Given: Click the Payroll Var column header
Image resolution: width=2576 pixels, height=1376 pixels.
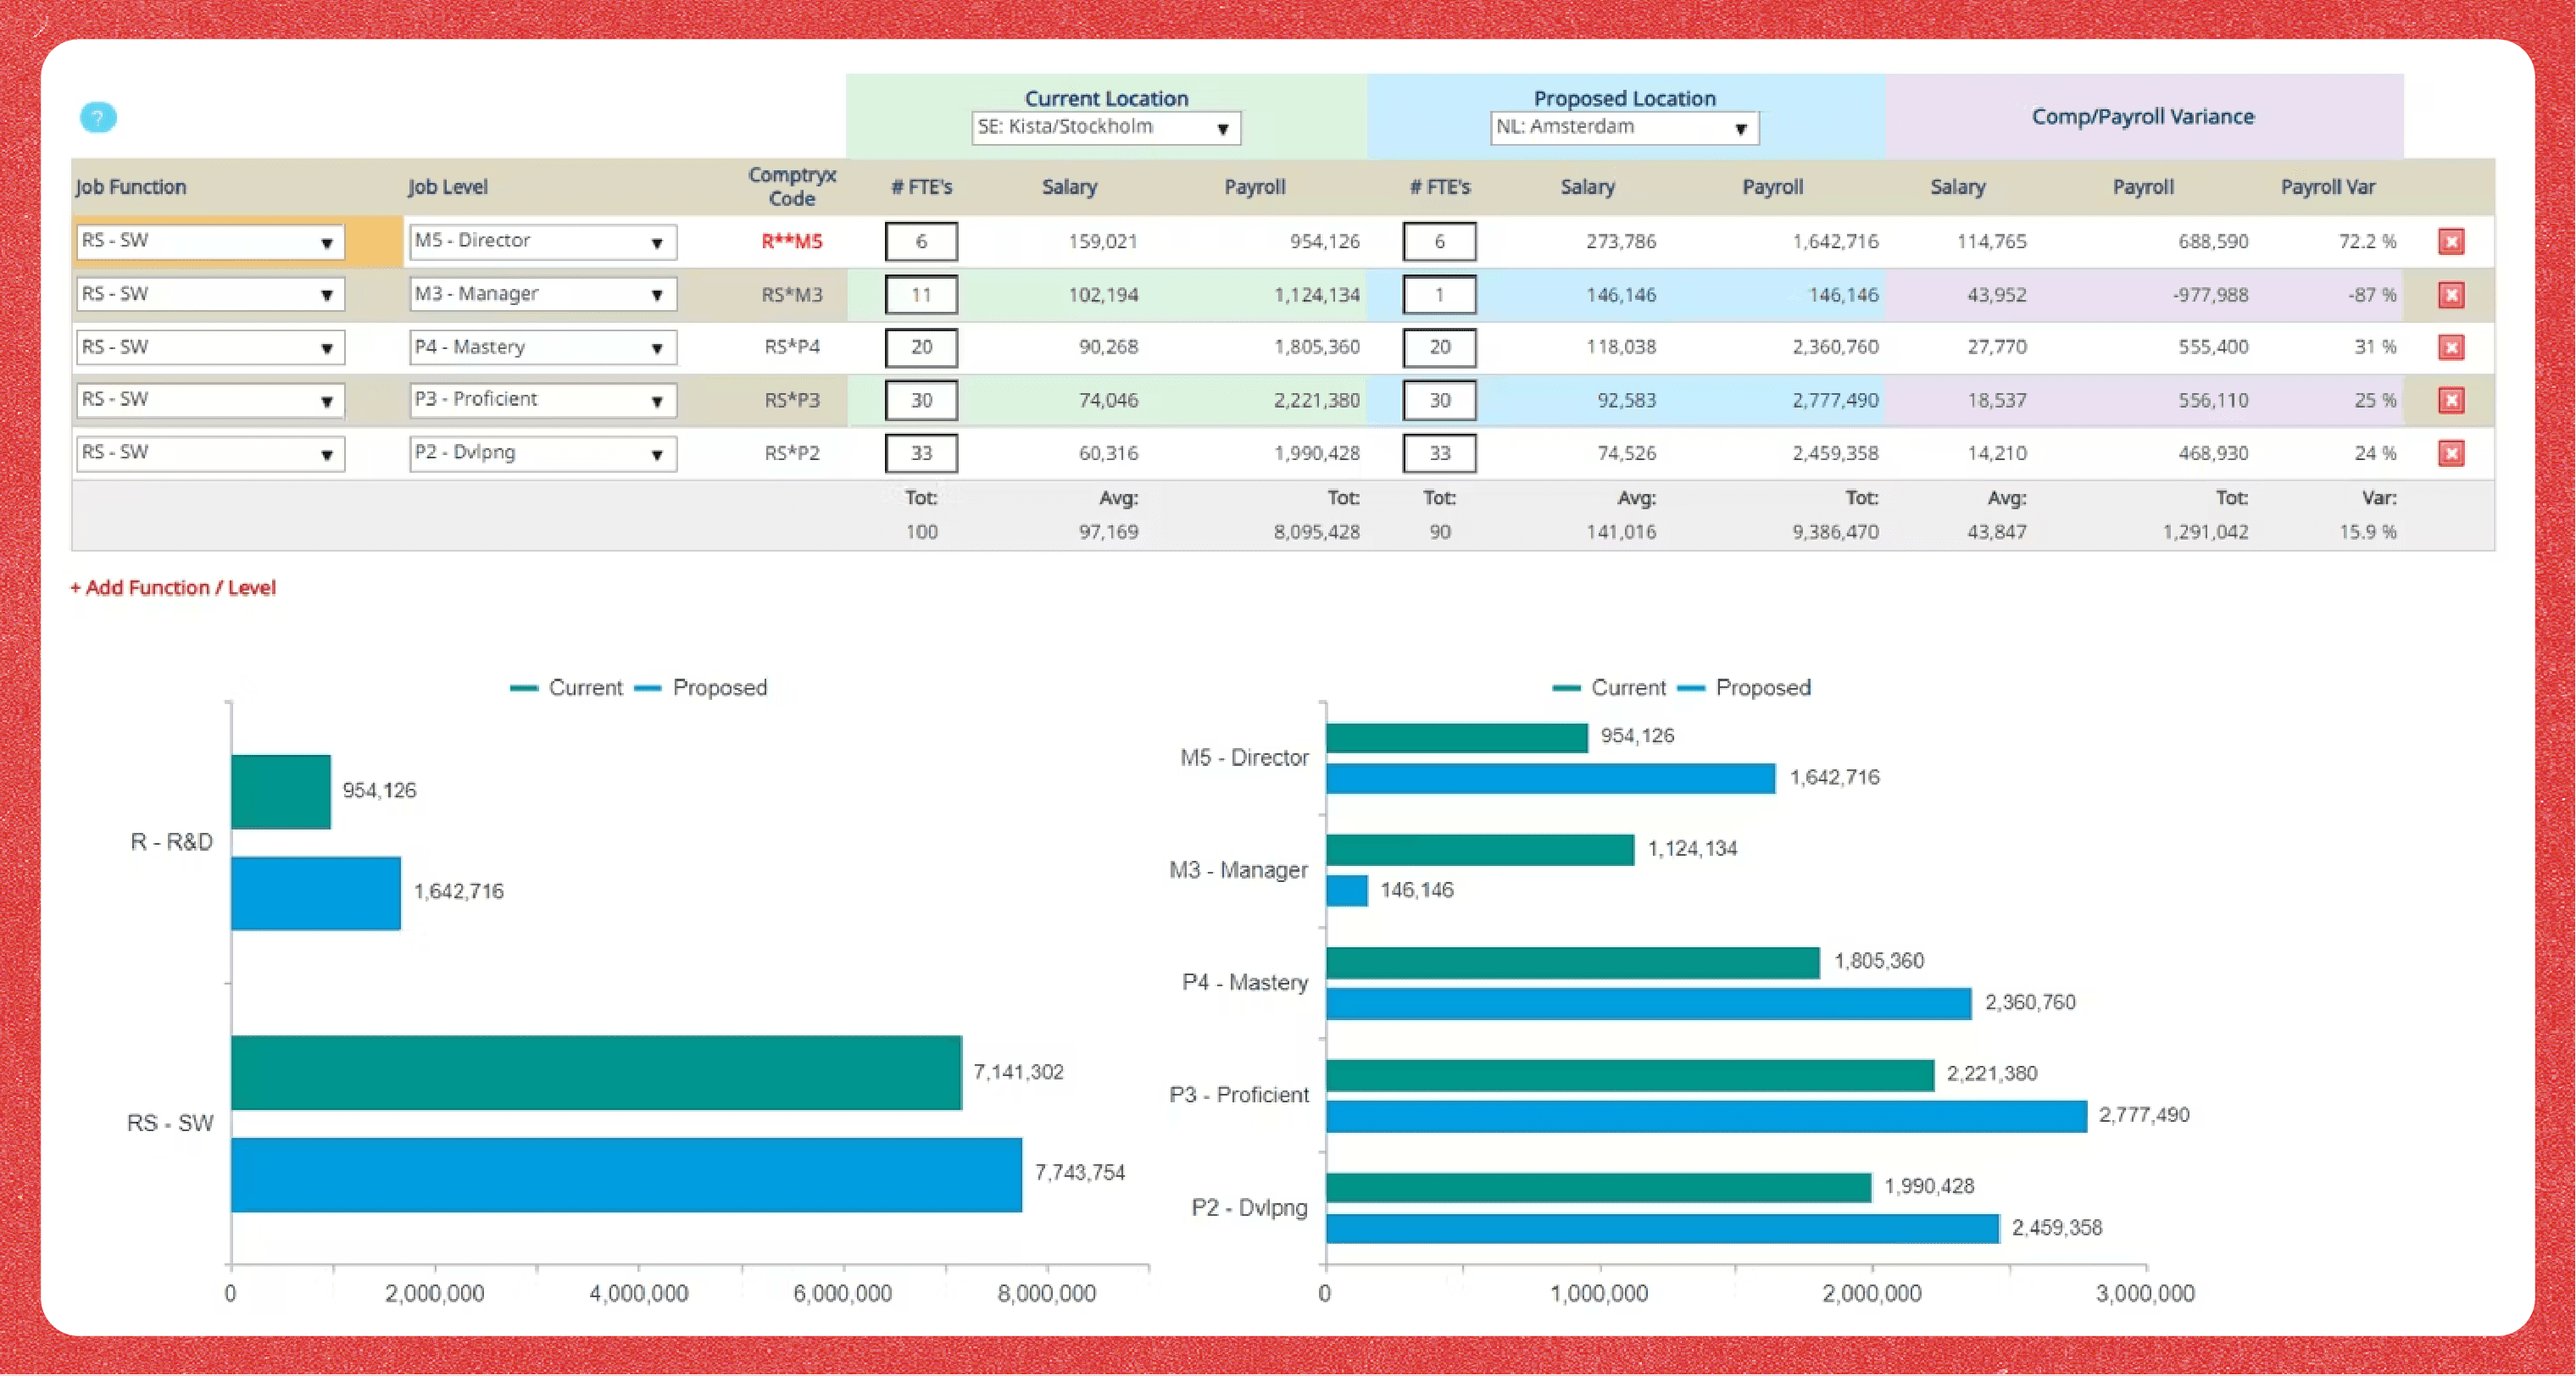Looking at the screenshot, I should click(2327, 187).
